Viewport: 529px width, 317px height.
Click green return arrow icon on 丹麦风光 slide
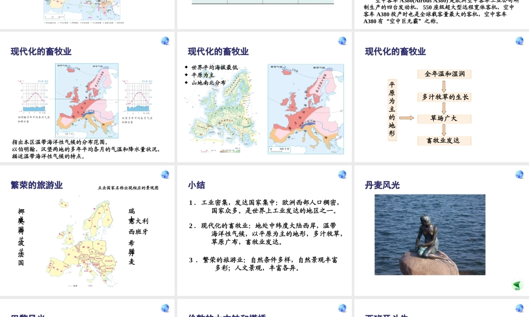tap(517, 285)
